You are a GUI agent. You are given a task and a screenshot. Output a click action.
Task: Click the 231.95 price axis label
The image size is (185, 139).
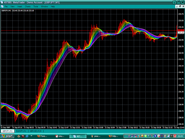coord(181,72)
